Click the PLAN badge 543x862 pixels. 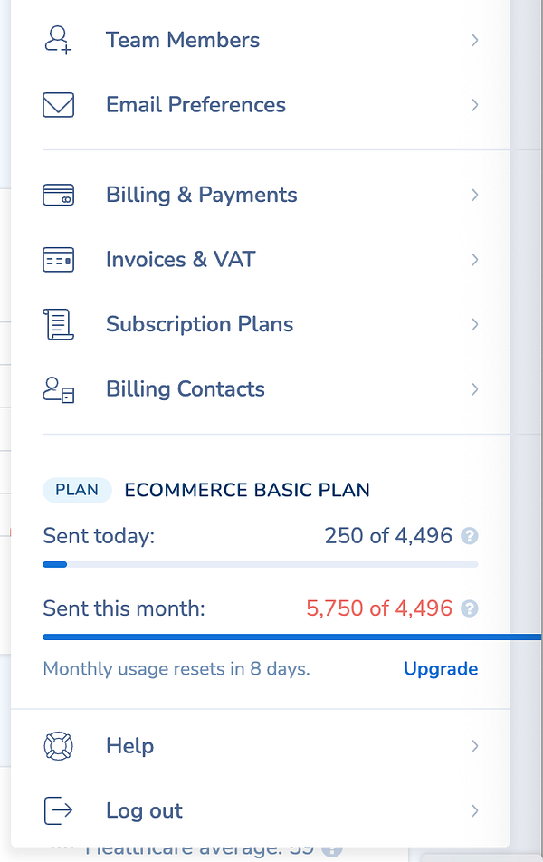[77, 490]
